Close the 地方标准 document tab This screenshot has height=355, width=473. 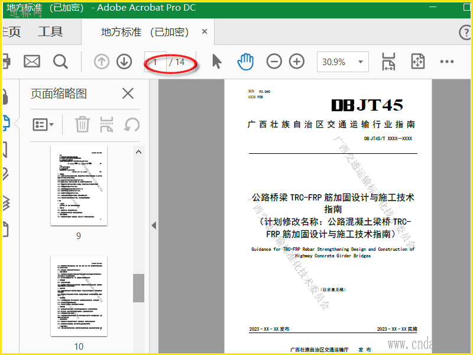(x=205, y=31)
